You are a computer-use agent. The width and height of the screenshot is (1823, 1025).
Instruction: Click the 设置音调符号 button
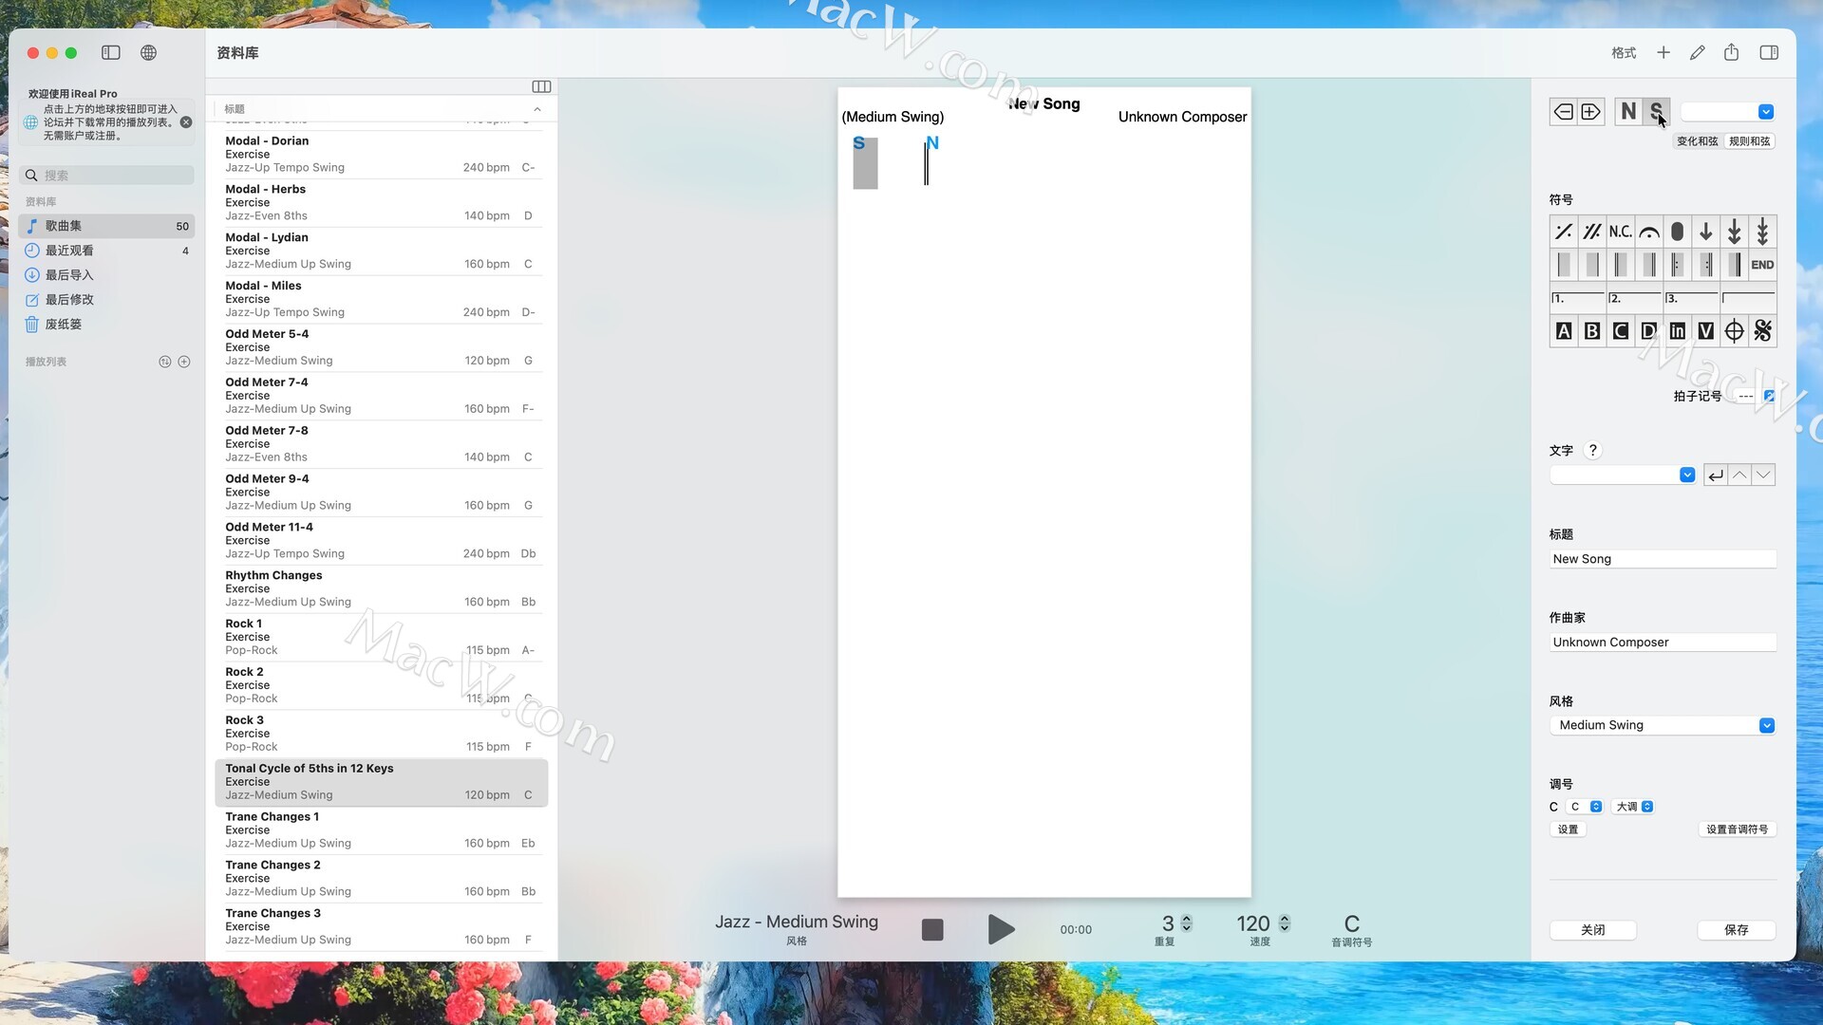pos(1737,829)
